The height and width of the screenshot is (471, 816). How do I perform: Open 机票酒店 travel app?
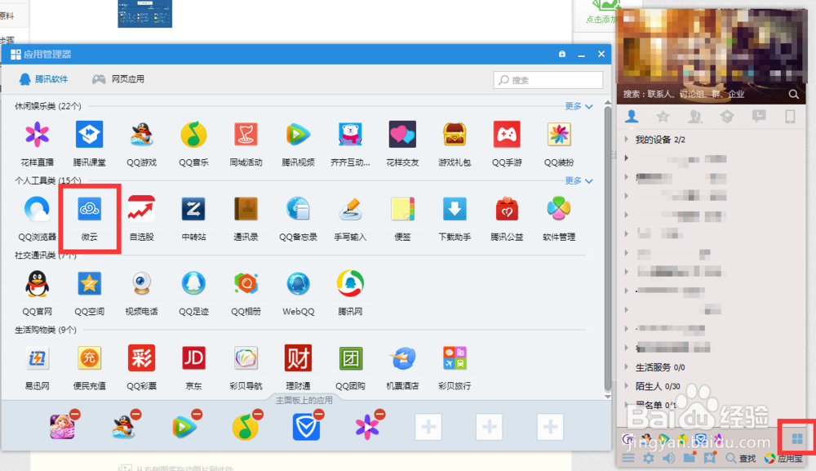[x=402, y=358]
